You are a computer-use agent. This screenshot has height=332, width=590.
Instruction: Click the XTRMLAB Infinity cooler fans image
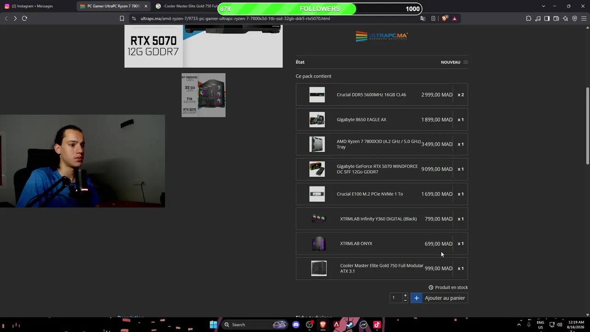pos(319,219)
